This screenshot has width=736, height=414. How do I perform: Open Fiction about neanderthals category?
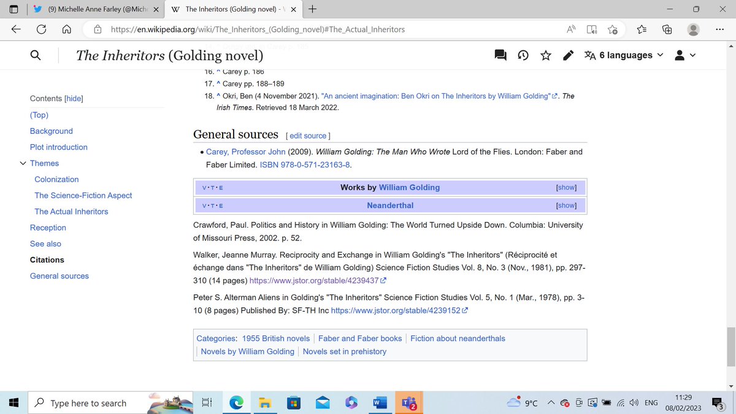[x=458, y=339]
